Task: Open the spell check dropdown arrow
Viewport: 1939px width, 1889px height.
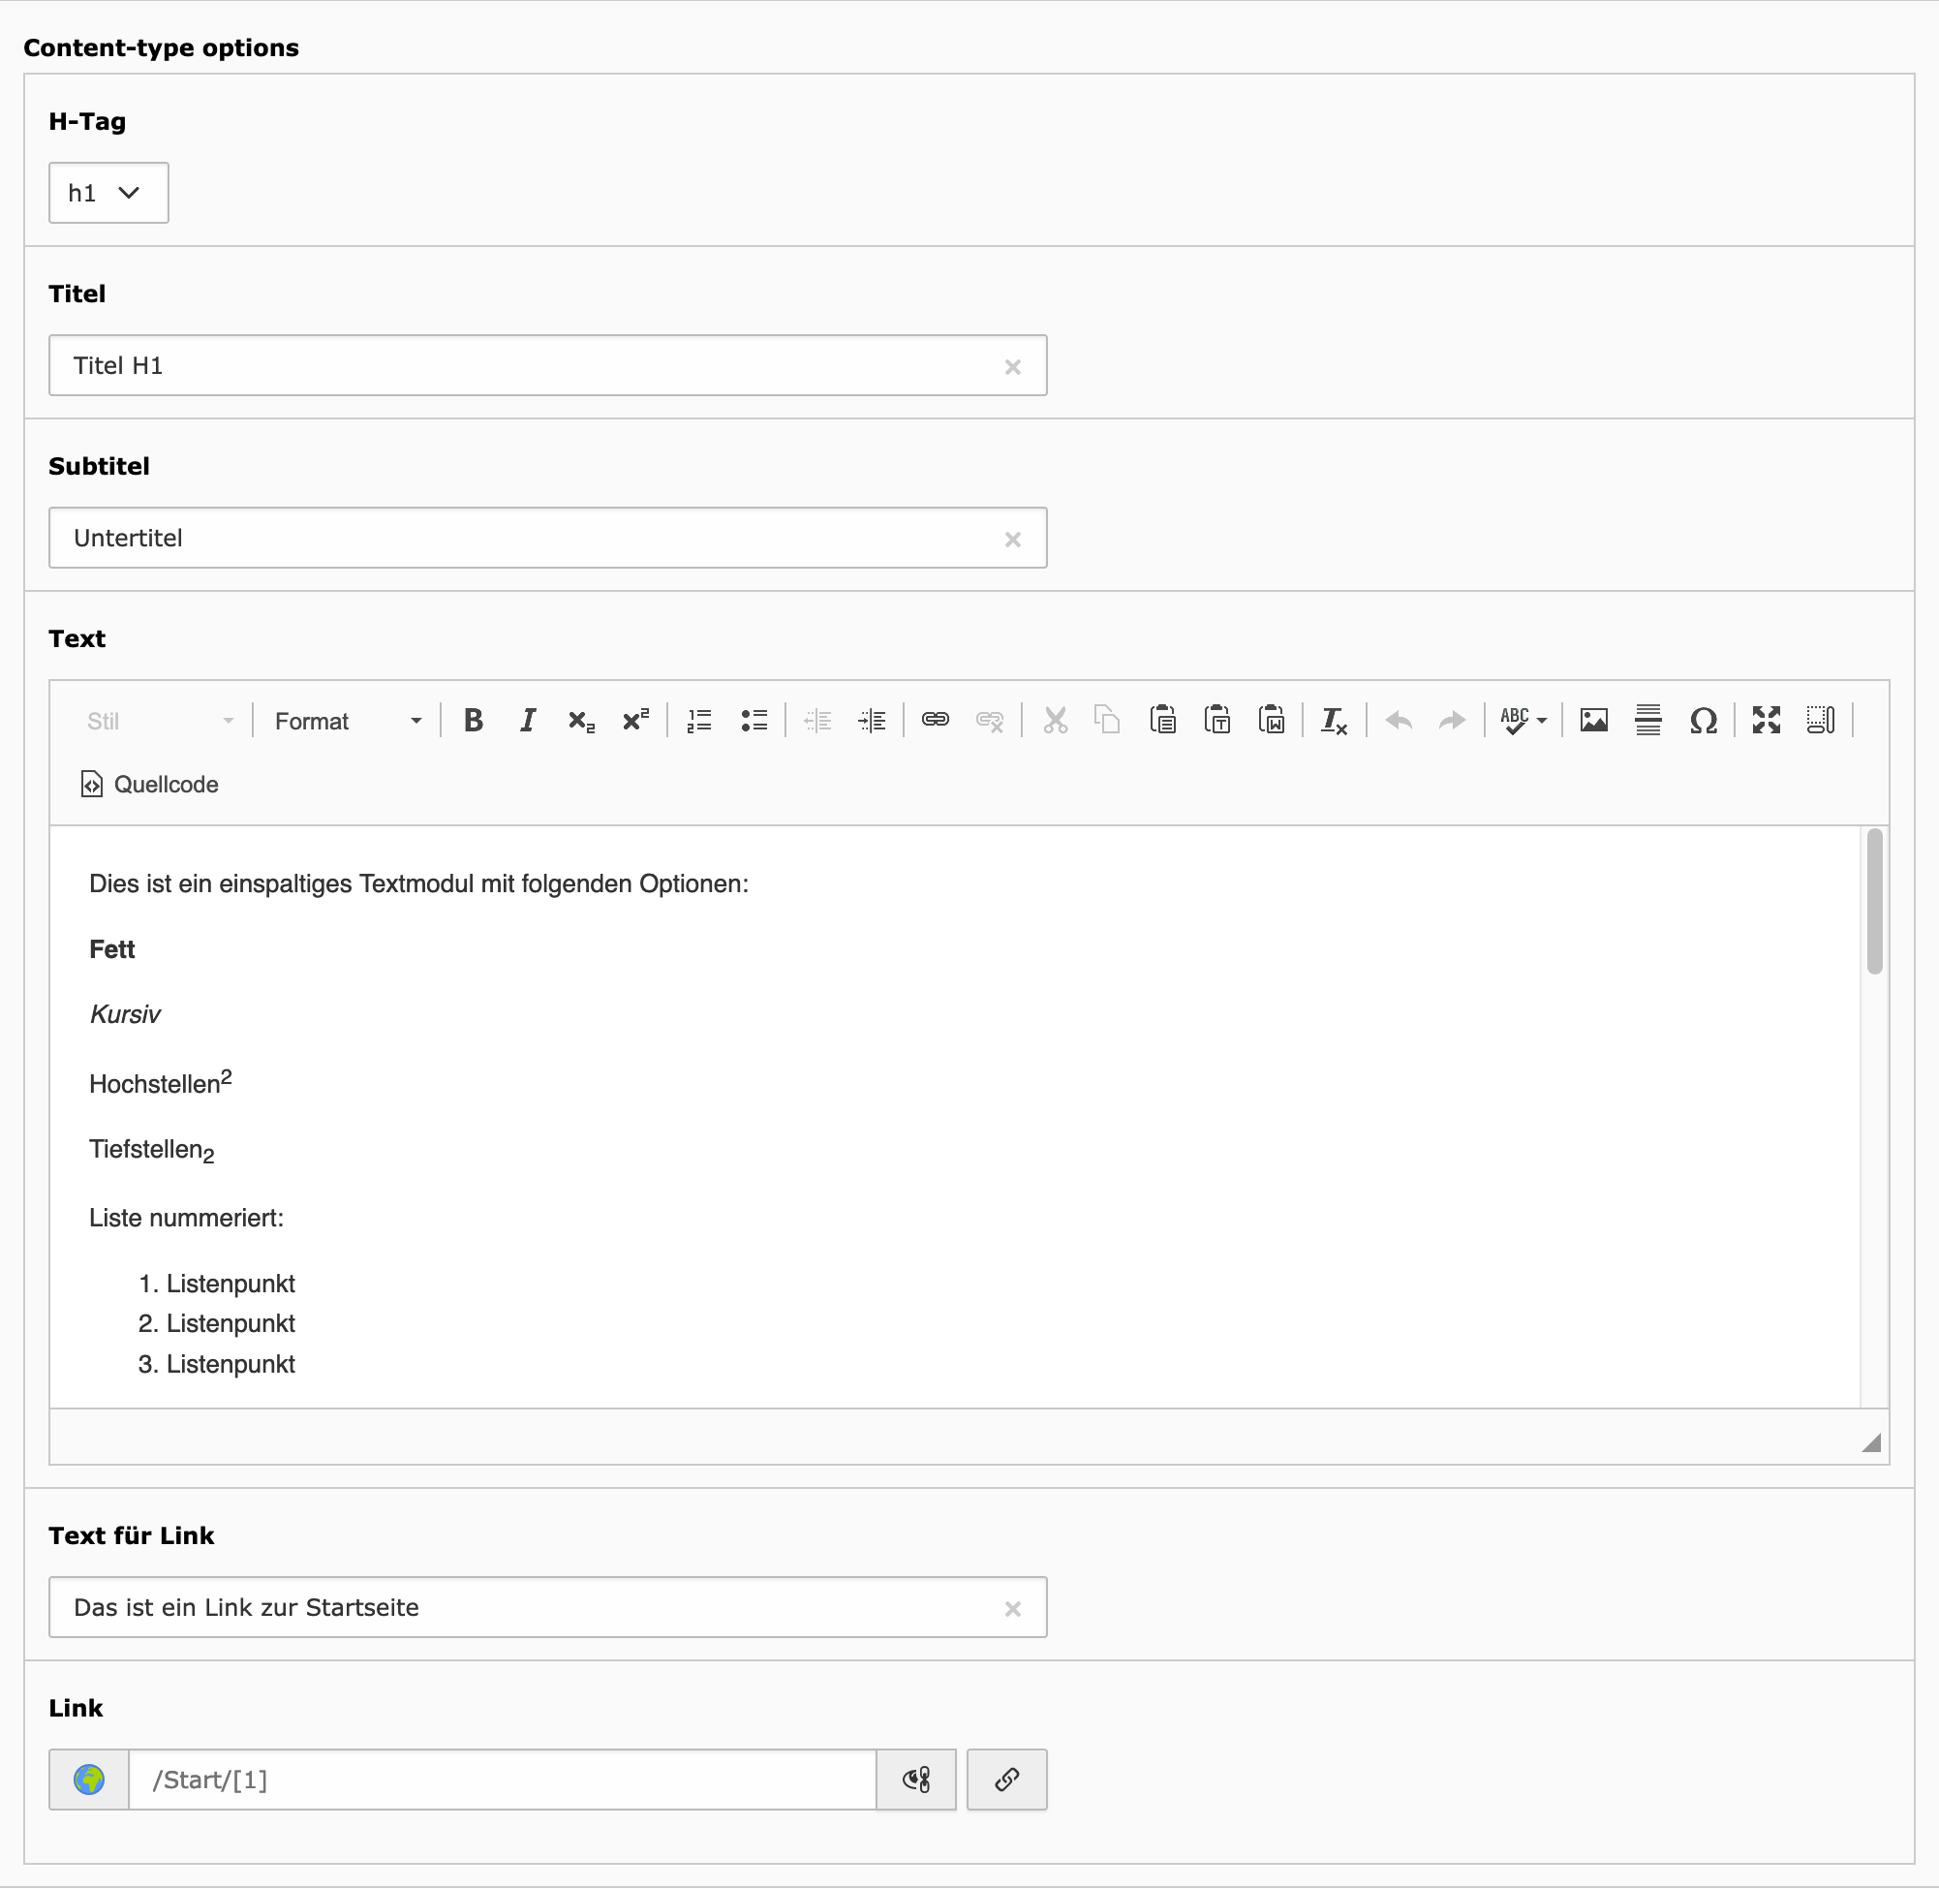Action: point(1542,722)
